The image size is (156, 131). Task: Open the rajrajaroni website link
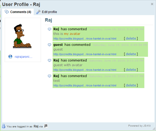(23, 57)
